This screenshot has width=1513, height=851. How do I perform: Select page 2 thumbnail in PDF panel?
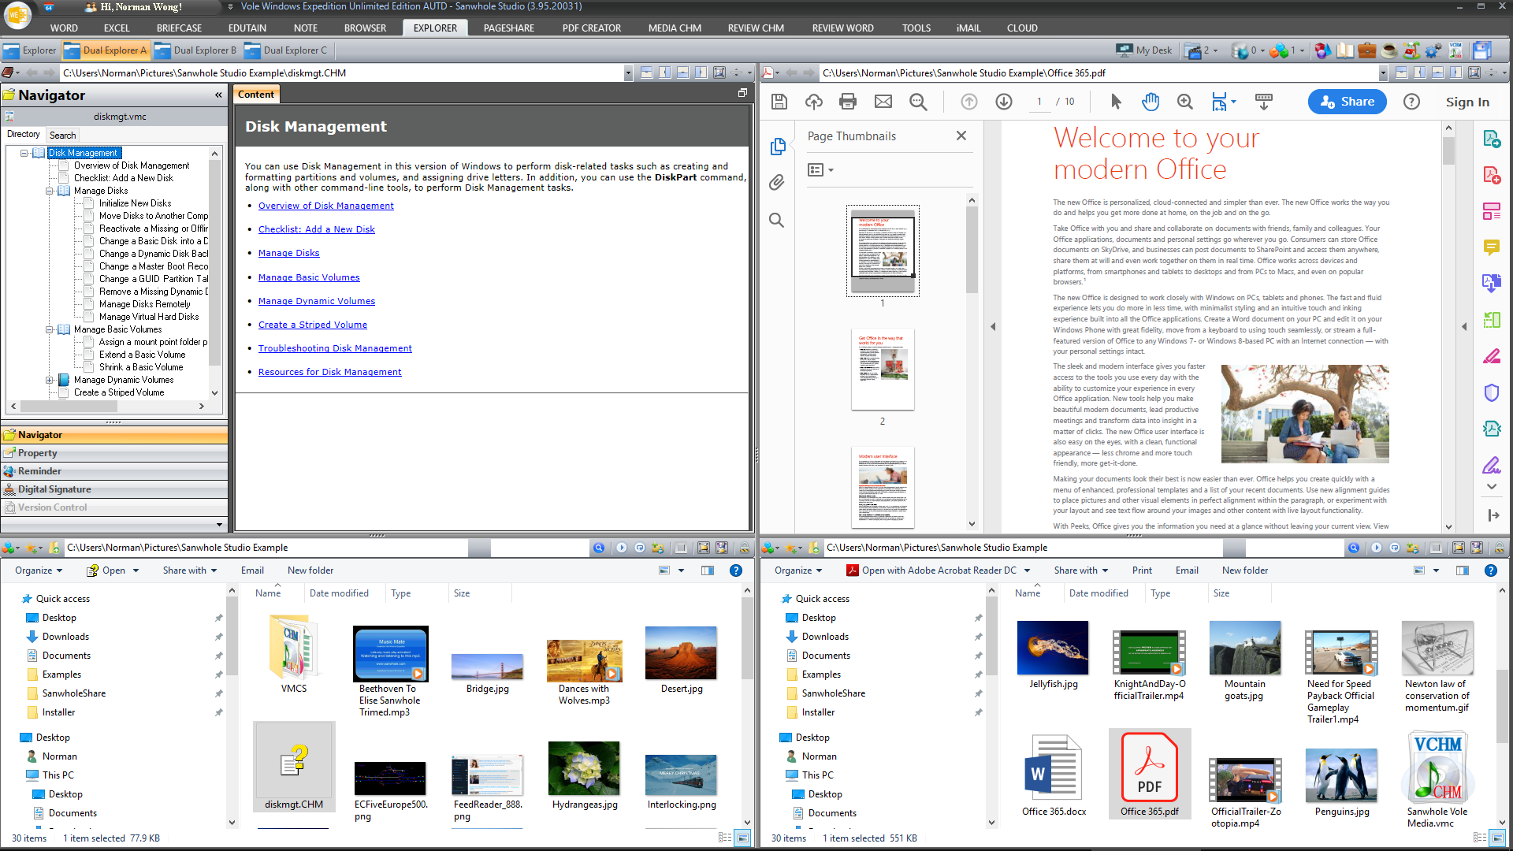[x=883, y=370]
